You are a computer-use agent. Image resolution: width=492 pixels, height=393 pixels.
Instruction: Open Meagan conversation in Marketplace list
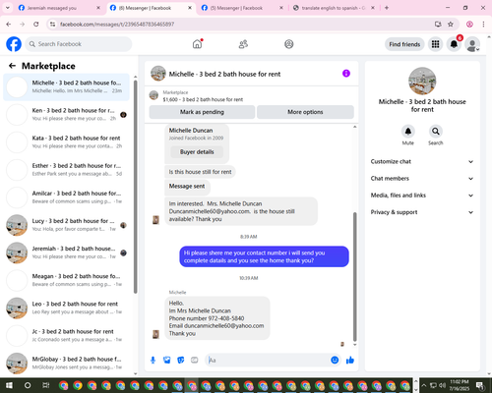67,280
